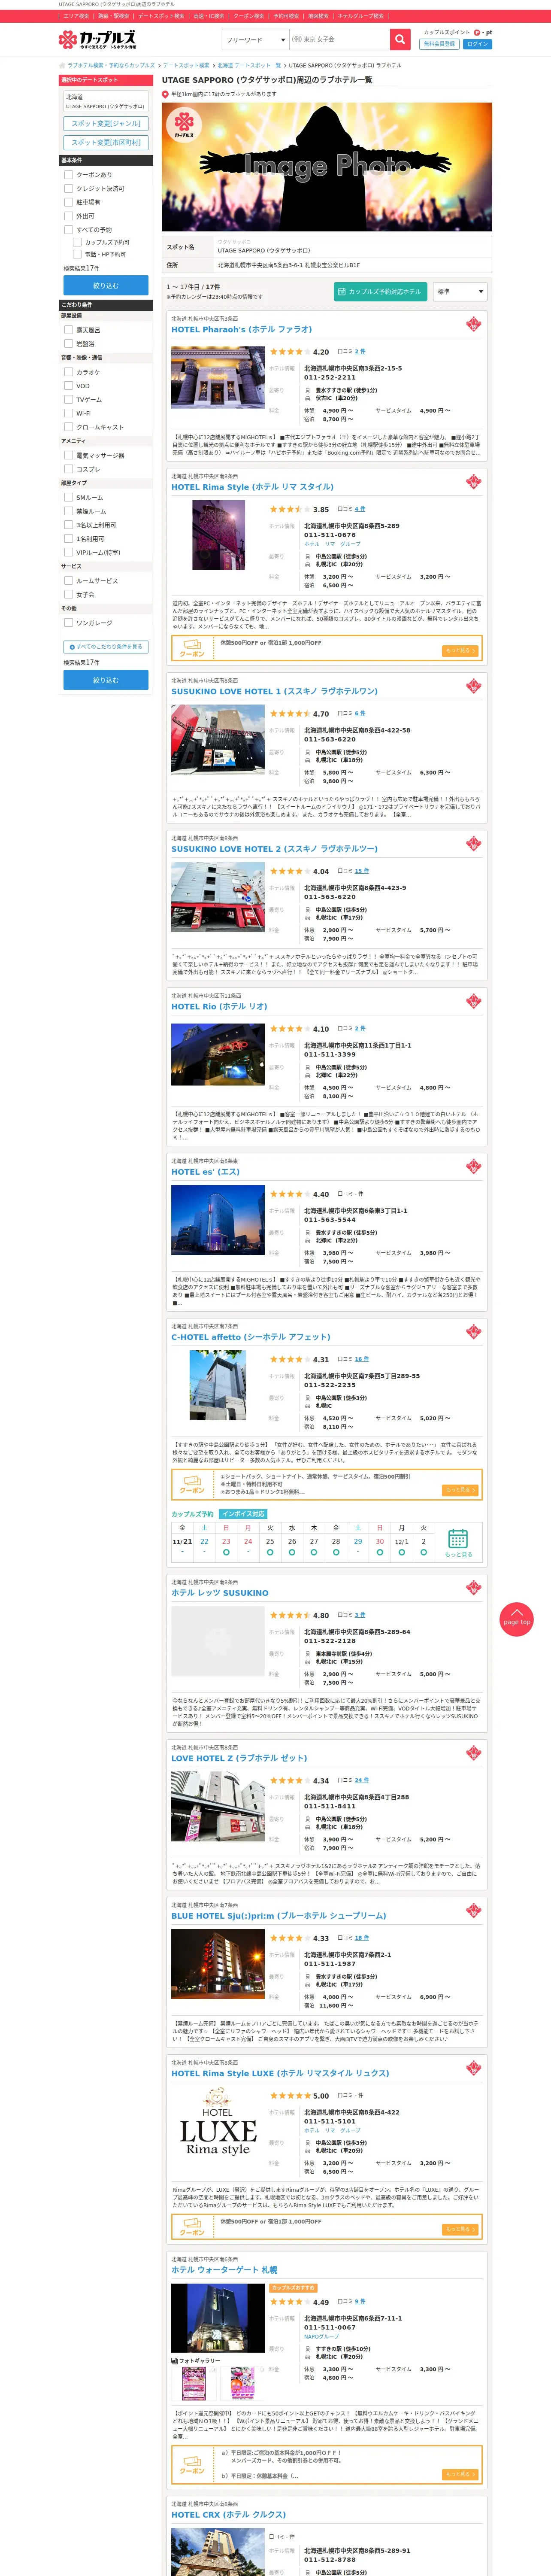The width and height of the screenshot is (551, 2576).
Task: Click the coupon ticket icon on ウォーターゲート card
Action: [x=192, y=2467]
